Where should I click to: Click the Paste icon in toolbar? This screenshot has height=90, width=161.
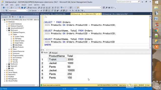pyautogui.click(x=58, y=8)
